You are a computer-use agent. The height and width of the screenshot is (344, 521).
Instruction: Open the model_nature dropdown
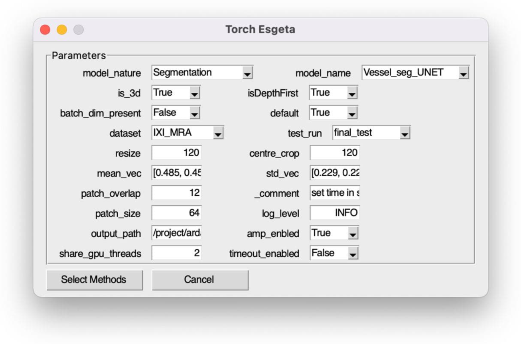tap(202, 73)
